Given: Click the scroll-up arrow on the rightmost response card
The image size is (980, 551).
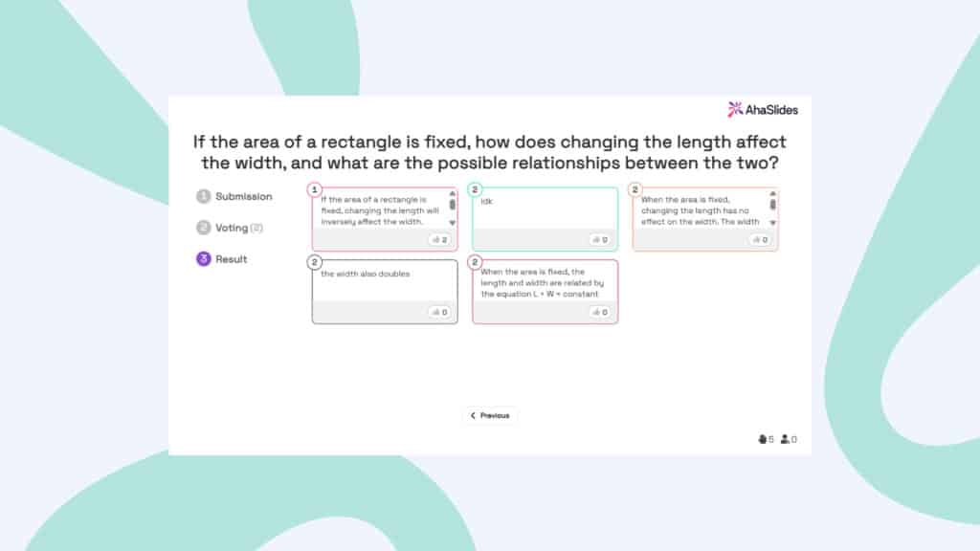Looking at the screenshot, I should tap(770, 192).
